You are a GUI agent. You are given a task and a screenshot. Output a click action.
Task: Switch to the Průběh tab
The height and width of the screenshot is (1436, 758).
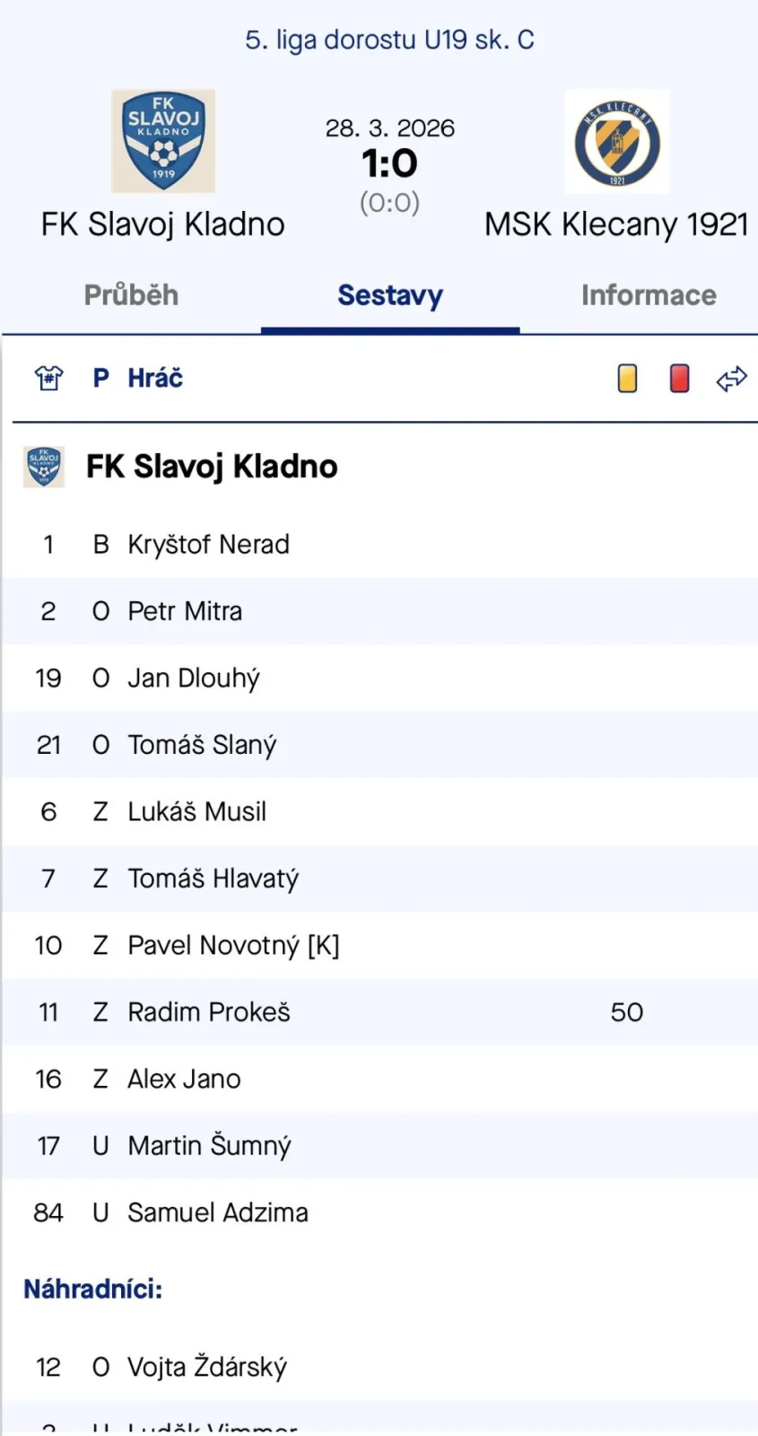pyautogui.click(x=131, y=295)
